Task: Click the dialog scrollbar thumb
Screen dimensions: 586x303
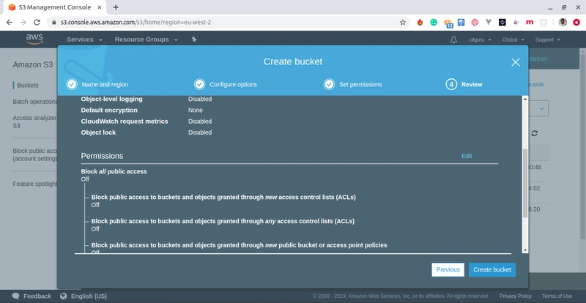Action: pos(525,183)
